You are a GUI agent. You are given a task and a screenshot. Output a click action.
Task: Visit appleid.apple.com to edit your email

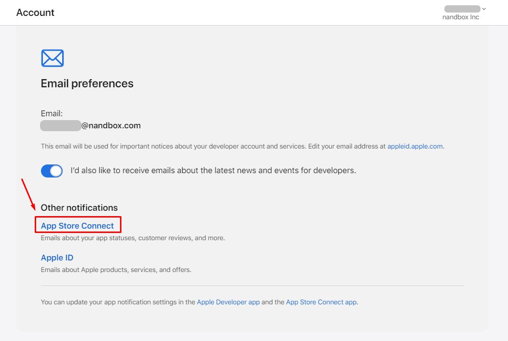415,146
